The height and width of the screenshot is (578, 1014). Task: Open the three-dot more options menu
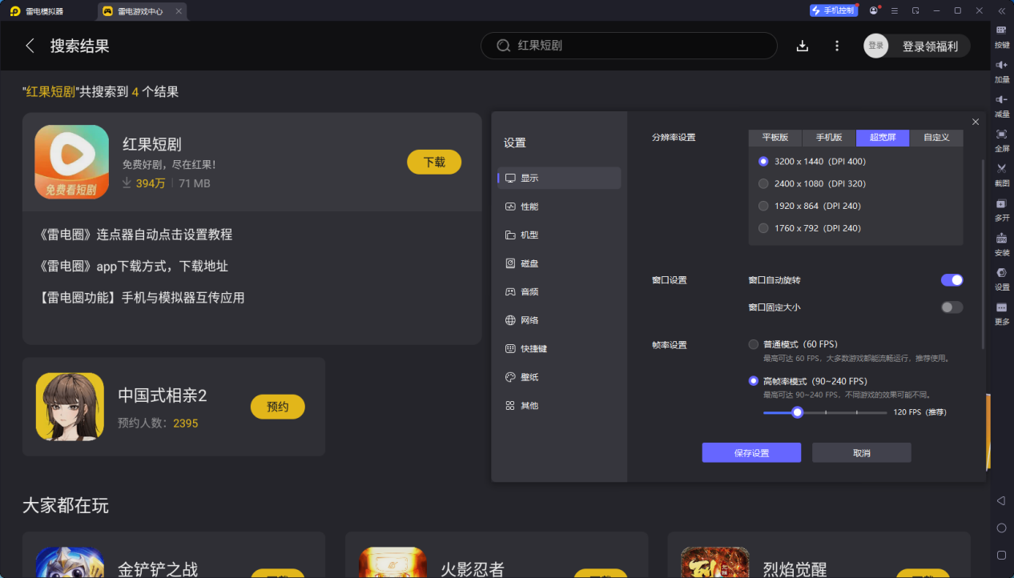[x=836, y=46]
